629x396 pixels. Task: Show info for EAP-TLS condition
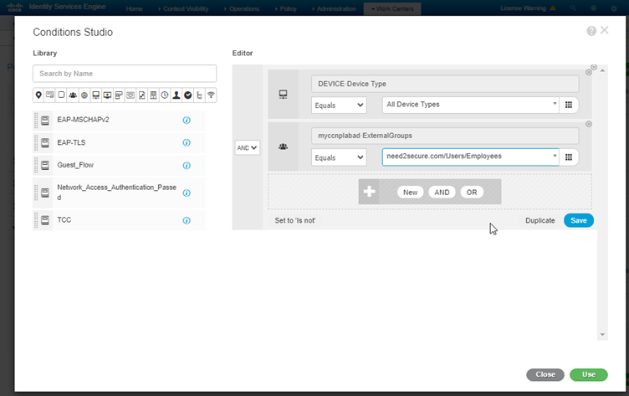click(x=187, y=142)
